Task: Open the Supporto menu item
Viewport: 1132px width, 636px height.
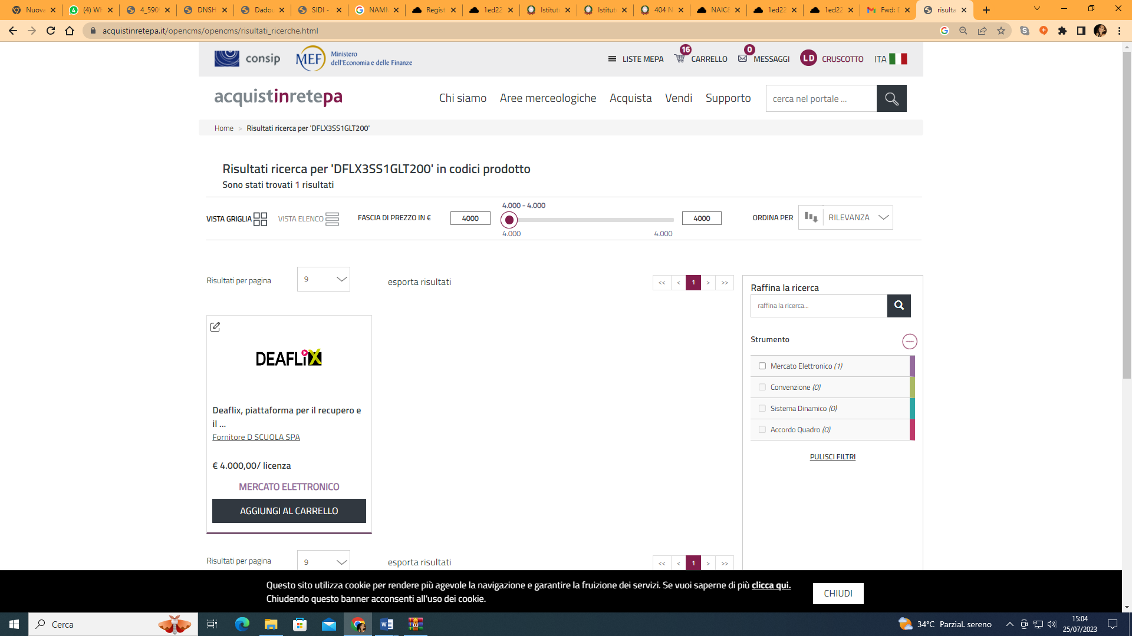Action: (728, 98)
